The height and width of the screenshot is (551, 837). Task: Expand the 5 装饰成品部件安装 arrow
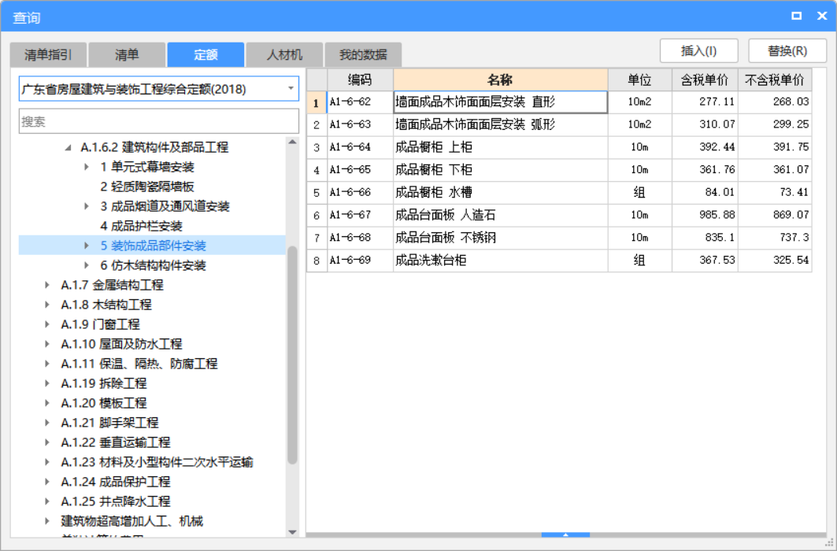pyautogui.click(x=87, y=246)
